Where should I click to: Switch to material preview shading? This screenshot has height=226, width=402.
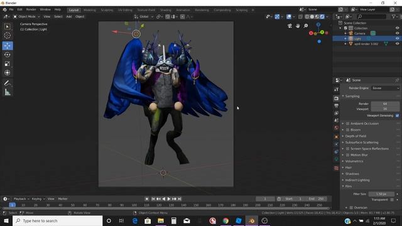point(317,17)
